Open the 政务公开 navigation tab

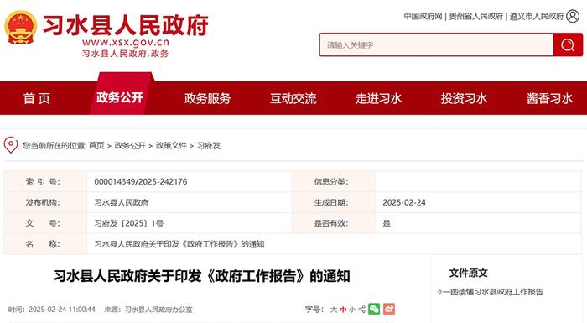120,97
